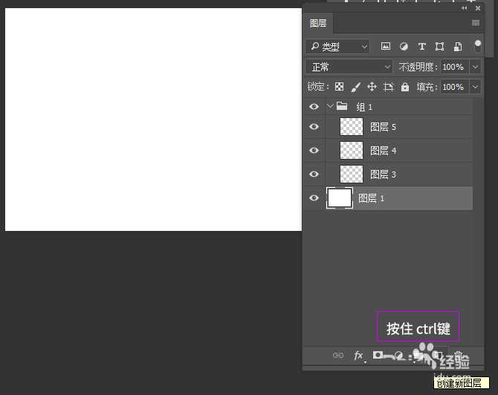Viewport: 498px width, 395px height.
Task: Open the 正常 blend mode dropdown
Action: click(x=349, y=67)
